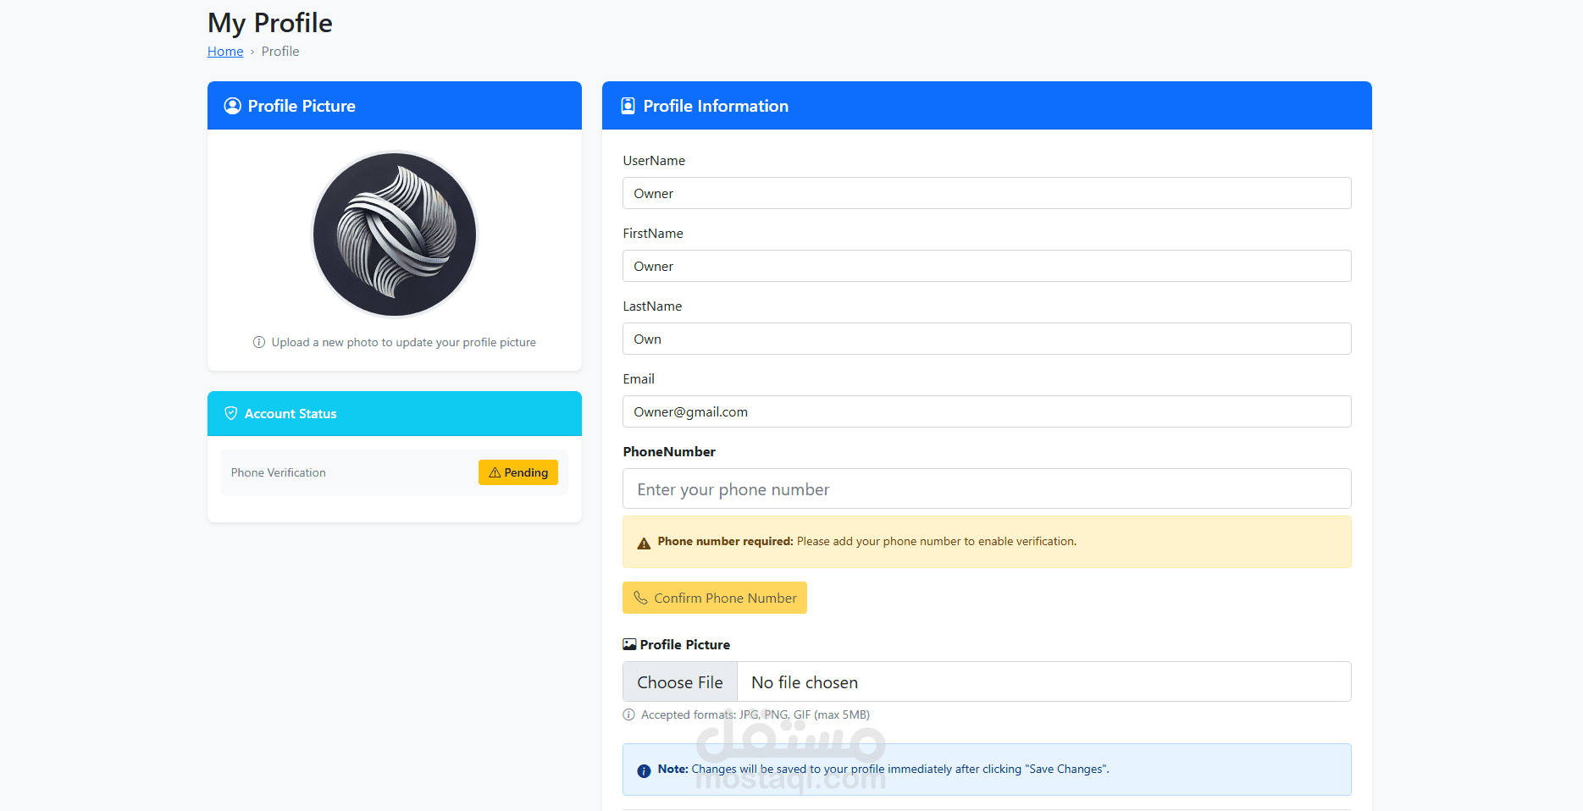The width and height of the screenshot is (1583, 811).
Task: Click the info icon beside upload photo hint
Action: 259,342
